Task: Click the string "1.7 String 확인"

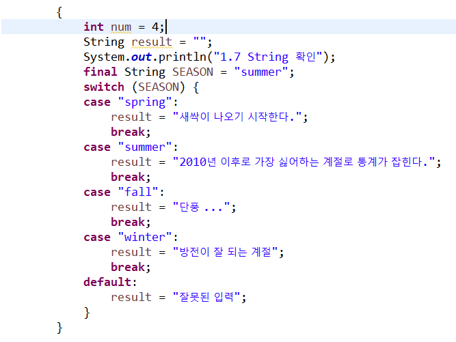Action: pos(268,57)
